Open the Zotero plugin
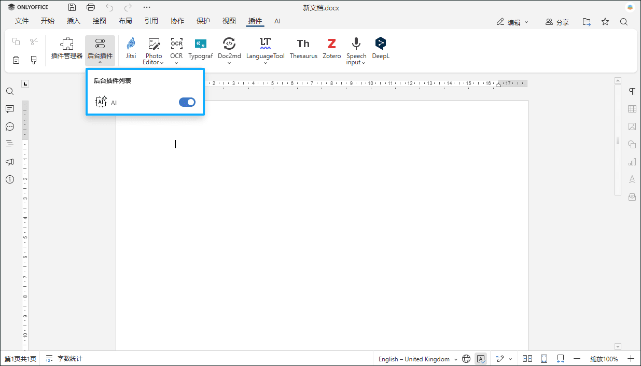This screenshot has height=366, width=641. pyautogui.click(x=332, y=48)
